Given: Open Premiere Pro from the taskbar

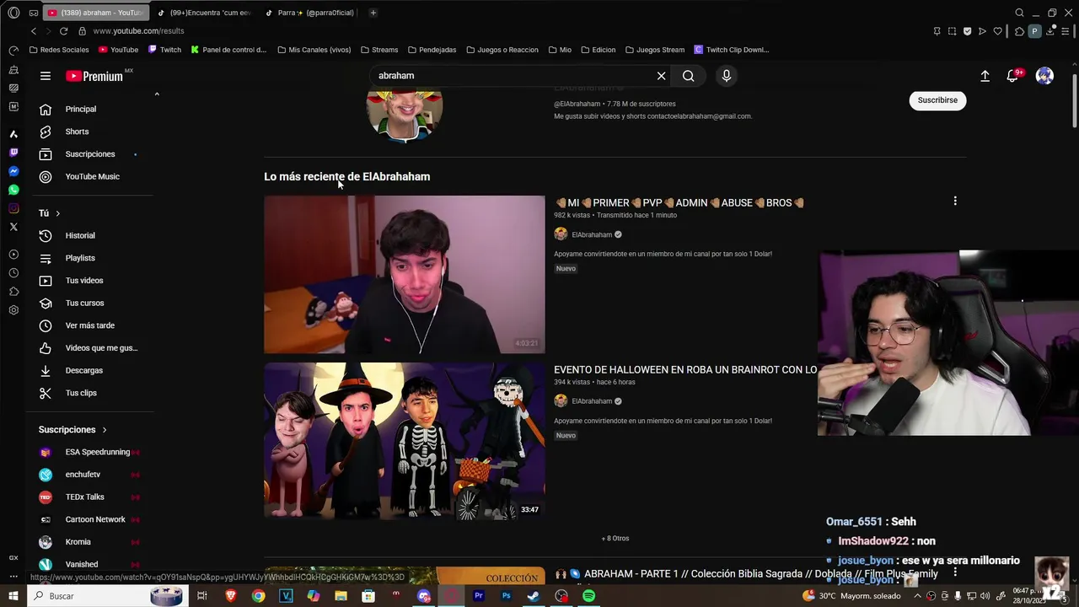Looking at the screenshot, I should coord(479,596).
